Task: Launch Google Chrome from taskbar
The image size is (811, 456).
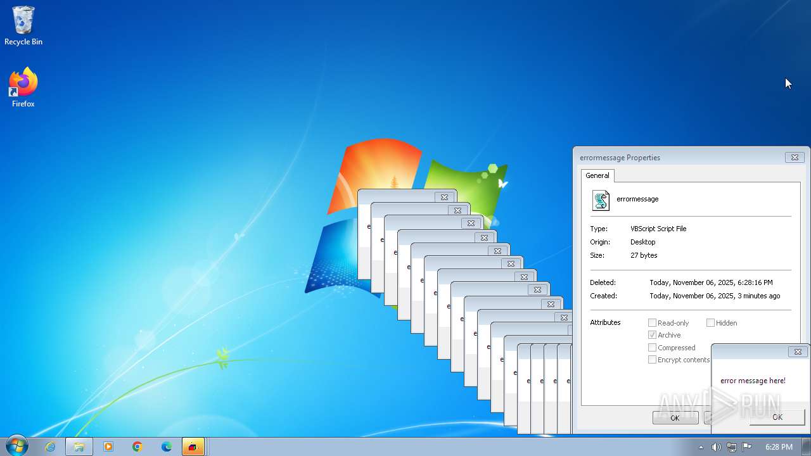Action: 137,446
